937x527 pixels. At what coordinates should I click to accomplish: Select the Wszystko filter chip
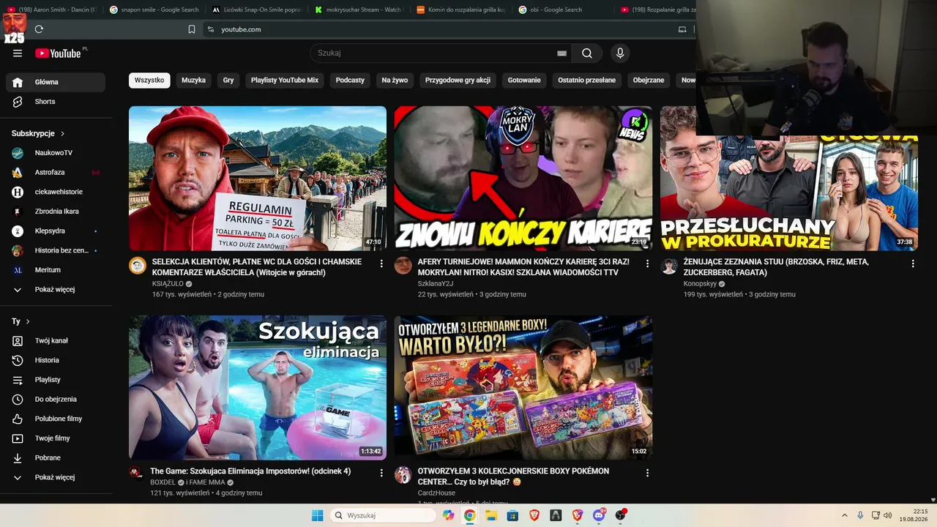point(149,80)
